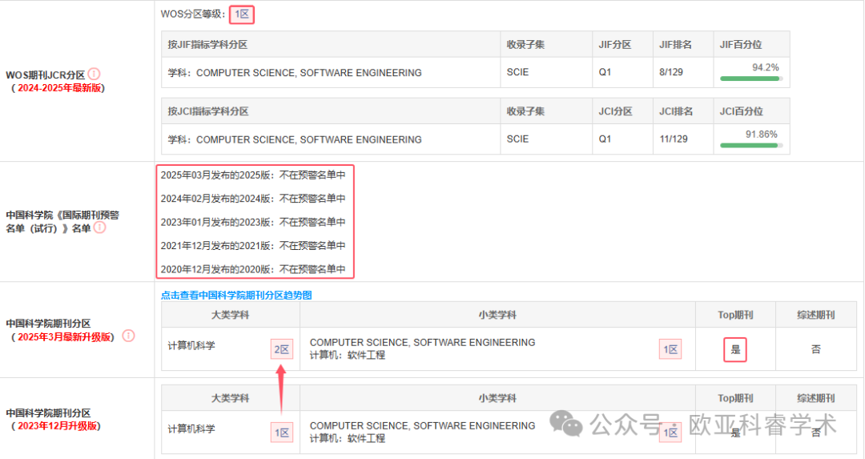Click WOS期刊JCR分区 row label
Screen dimensions: 865x459
45,75
